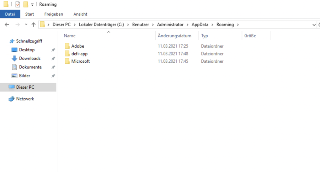Screen dimensions: 320x172
Task: Open the Datei menu tab
Action: 10,14
